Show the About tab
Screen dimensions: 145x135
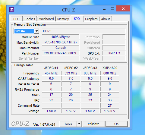point(106,19)
